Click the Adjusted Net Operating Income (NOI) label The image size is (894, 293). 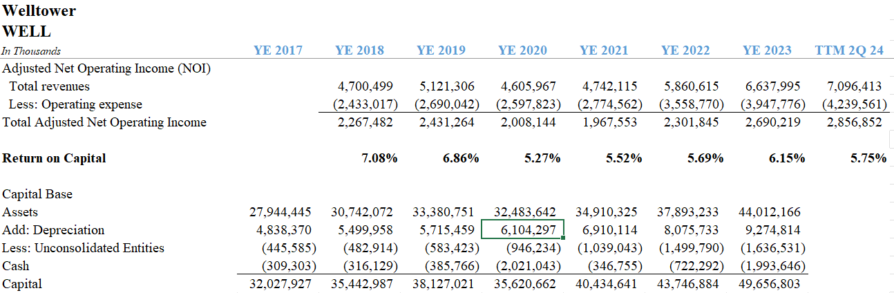point(106,68)
